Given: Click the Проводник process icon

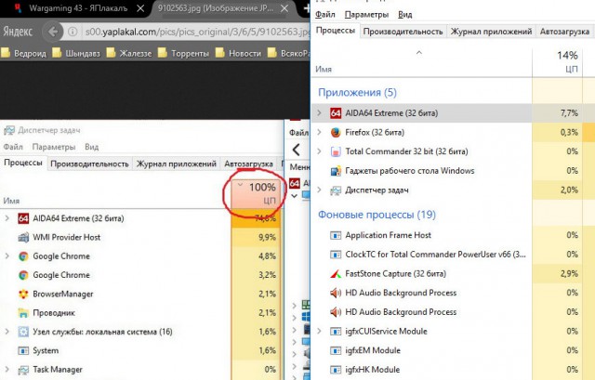Looking at the screenshot, I should (23, 313).
